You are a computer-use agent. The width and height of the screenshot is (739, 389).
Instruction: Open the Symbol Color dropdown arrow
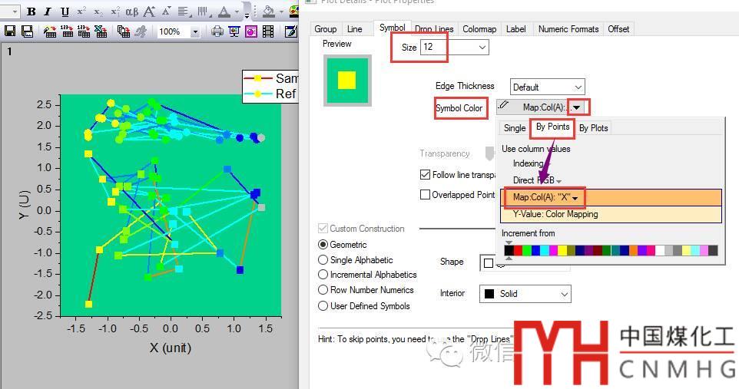(x=577, y=108)
